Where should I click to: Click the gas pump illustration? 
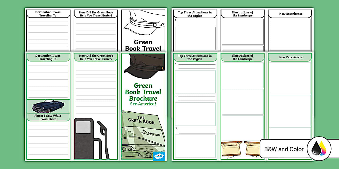coord(89,137)
